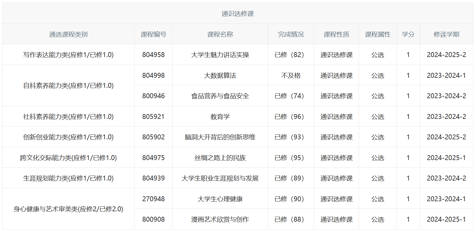Click the 丝绸之路上的民族 course name
Image resolution: width=476 pixels, height=232 pixels.
220,158
